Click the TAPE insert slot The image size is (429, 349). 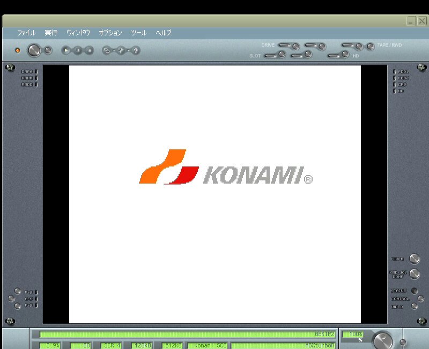(x=347, y=45)
